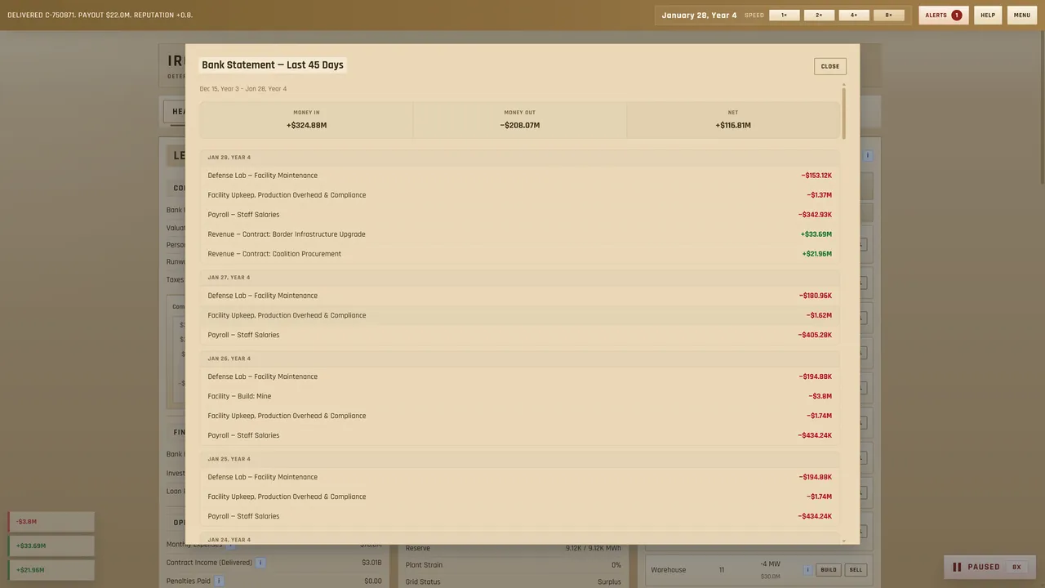Click the Build button for Warehouse
This screenshot has width=1045, height=588.
point(829,570)
